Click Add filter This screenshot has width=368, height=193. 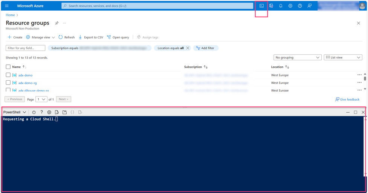point(206,48)
